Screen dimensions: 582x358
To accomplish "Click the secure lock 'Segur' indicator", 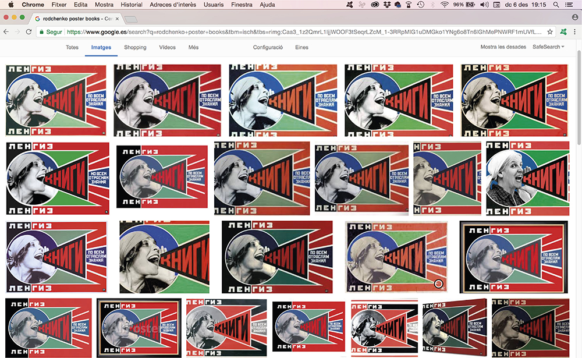I will pyautogui.click(x=51, y=32).
